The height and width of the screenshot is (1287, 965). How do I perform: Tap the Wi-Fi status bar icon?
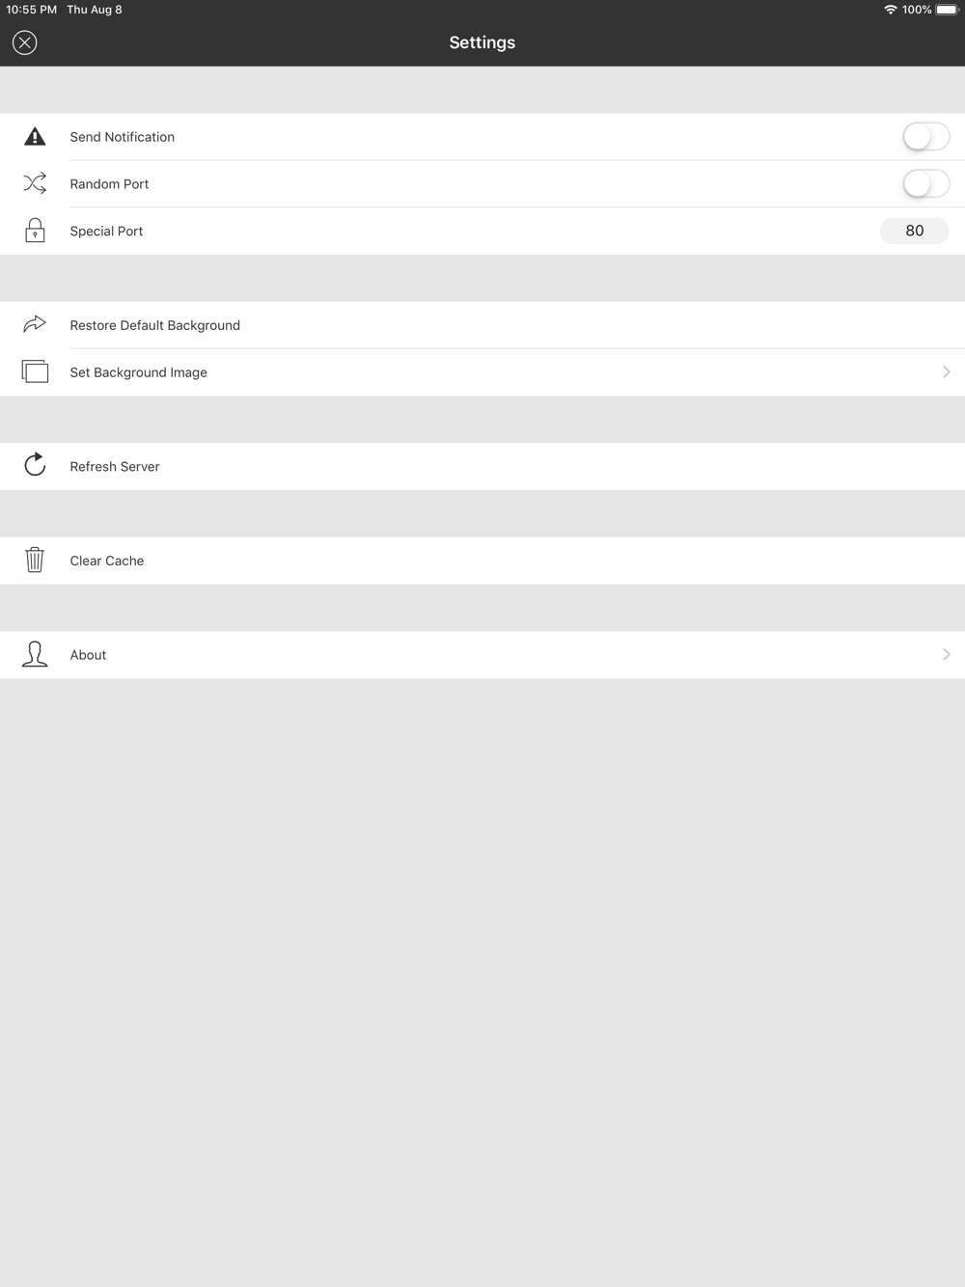(890, 10)
